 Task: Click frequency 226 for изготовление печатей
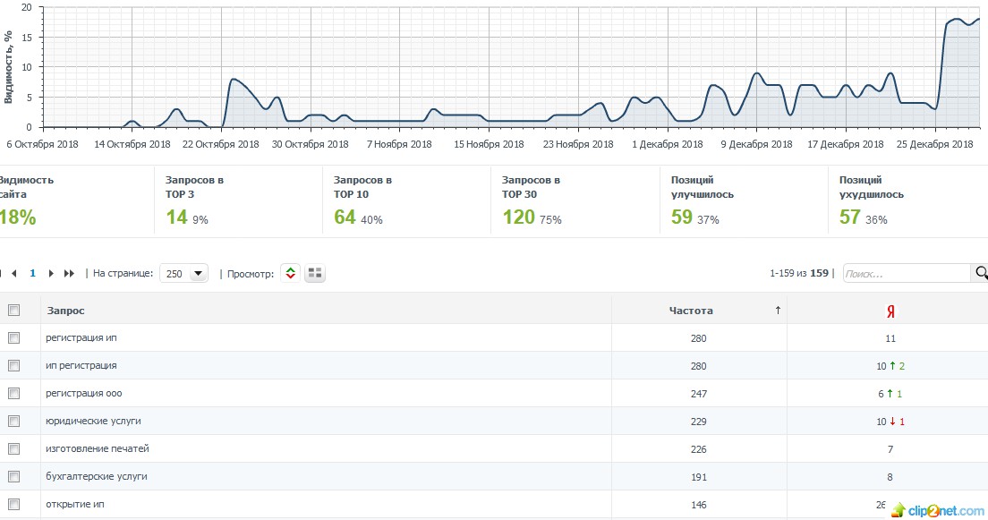(699, 449)
